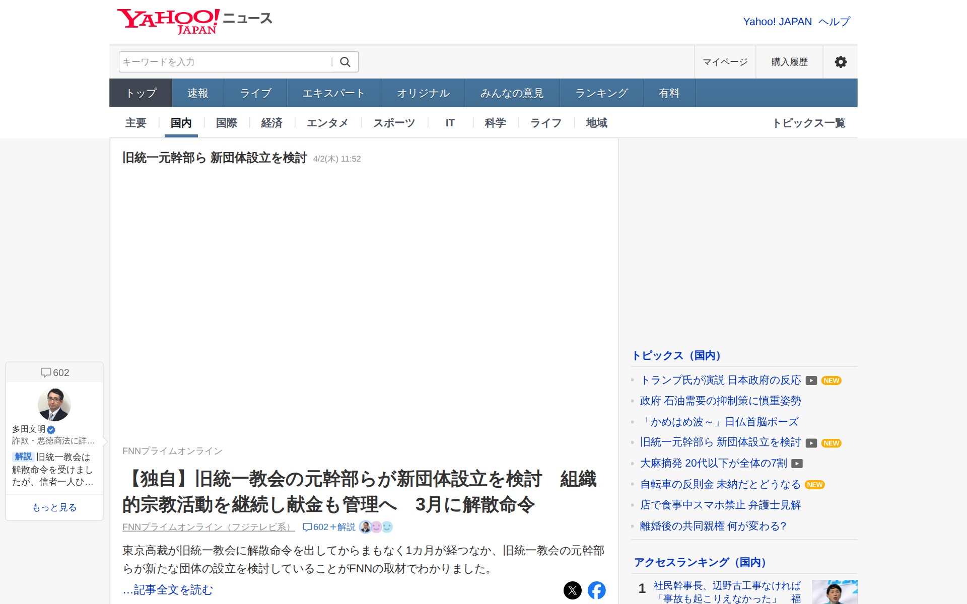Expand article via …記事全文を読む
The height and width of the screenshot is (604, 967).
[168, 589]
